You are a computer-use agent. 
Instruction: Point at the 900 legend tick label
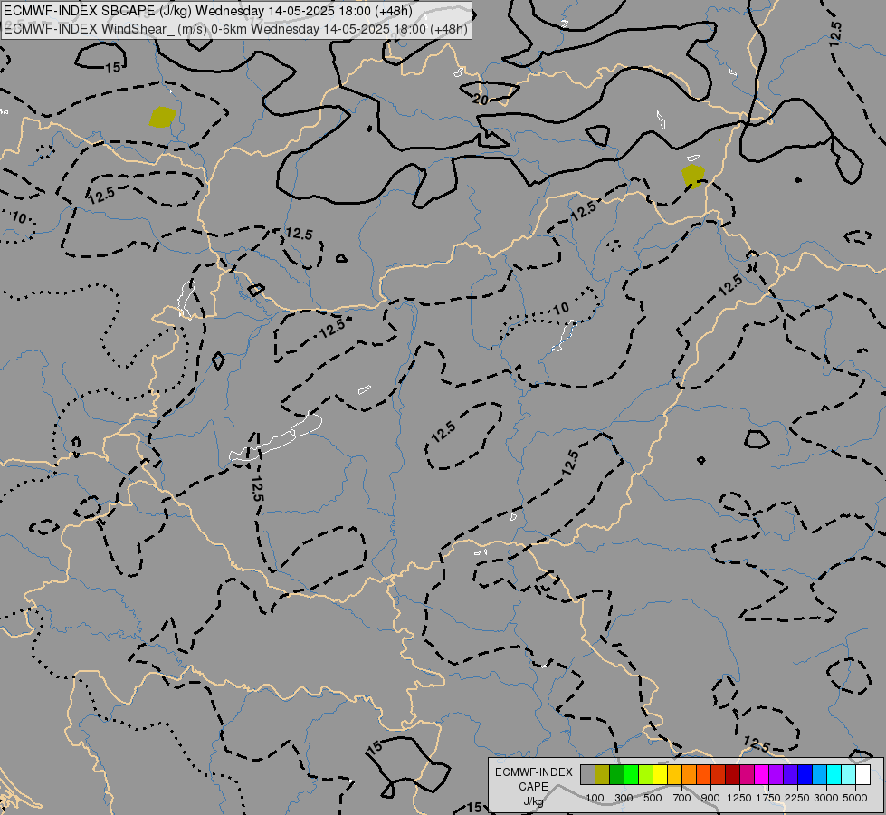[710, 798]
